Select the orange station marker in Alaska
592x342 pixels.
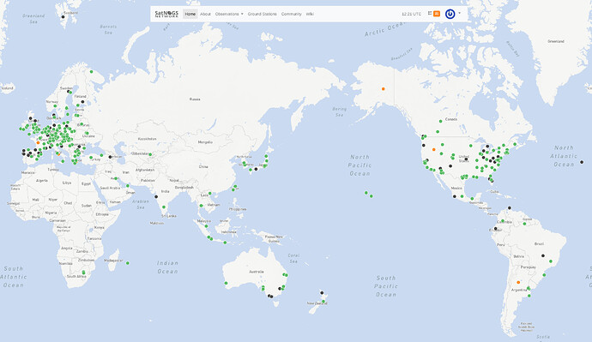(x=384, y=89)
